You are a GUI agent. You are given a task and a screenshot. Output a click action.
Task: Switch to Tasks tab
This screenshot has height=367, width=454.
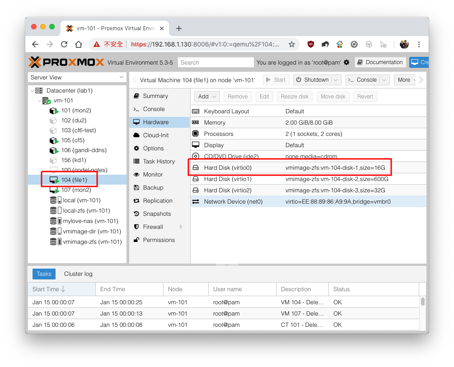point(44,274)
